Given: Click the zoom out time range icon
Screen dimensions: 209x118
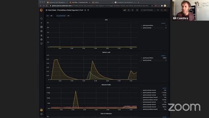Looking at the screenshot, I should tap(158, 10).
